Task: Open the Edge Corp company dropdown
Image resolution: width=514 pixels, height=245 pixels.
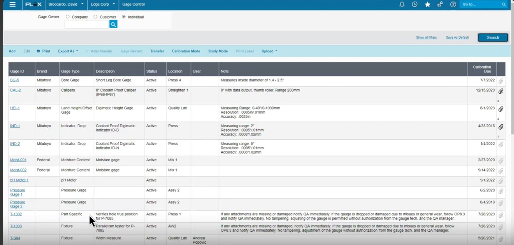Action: click(103, 5)
